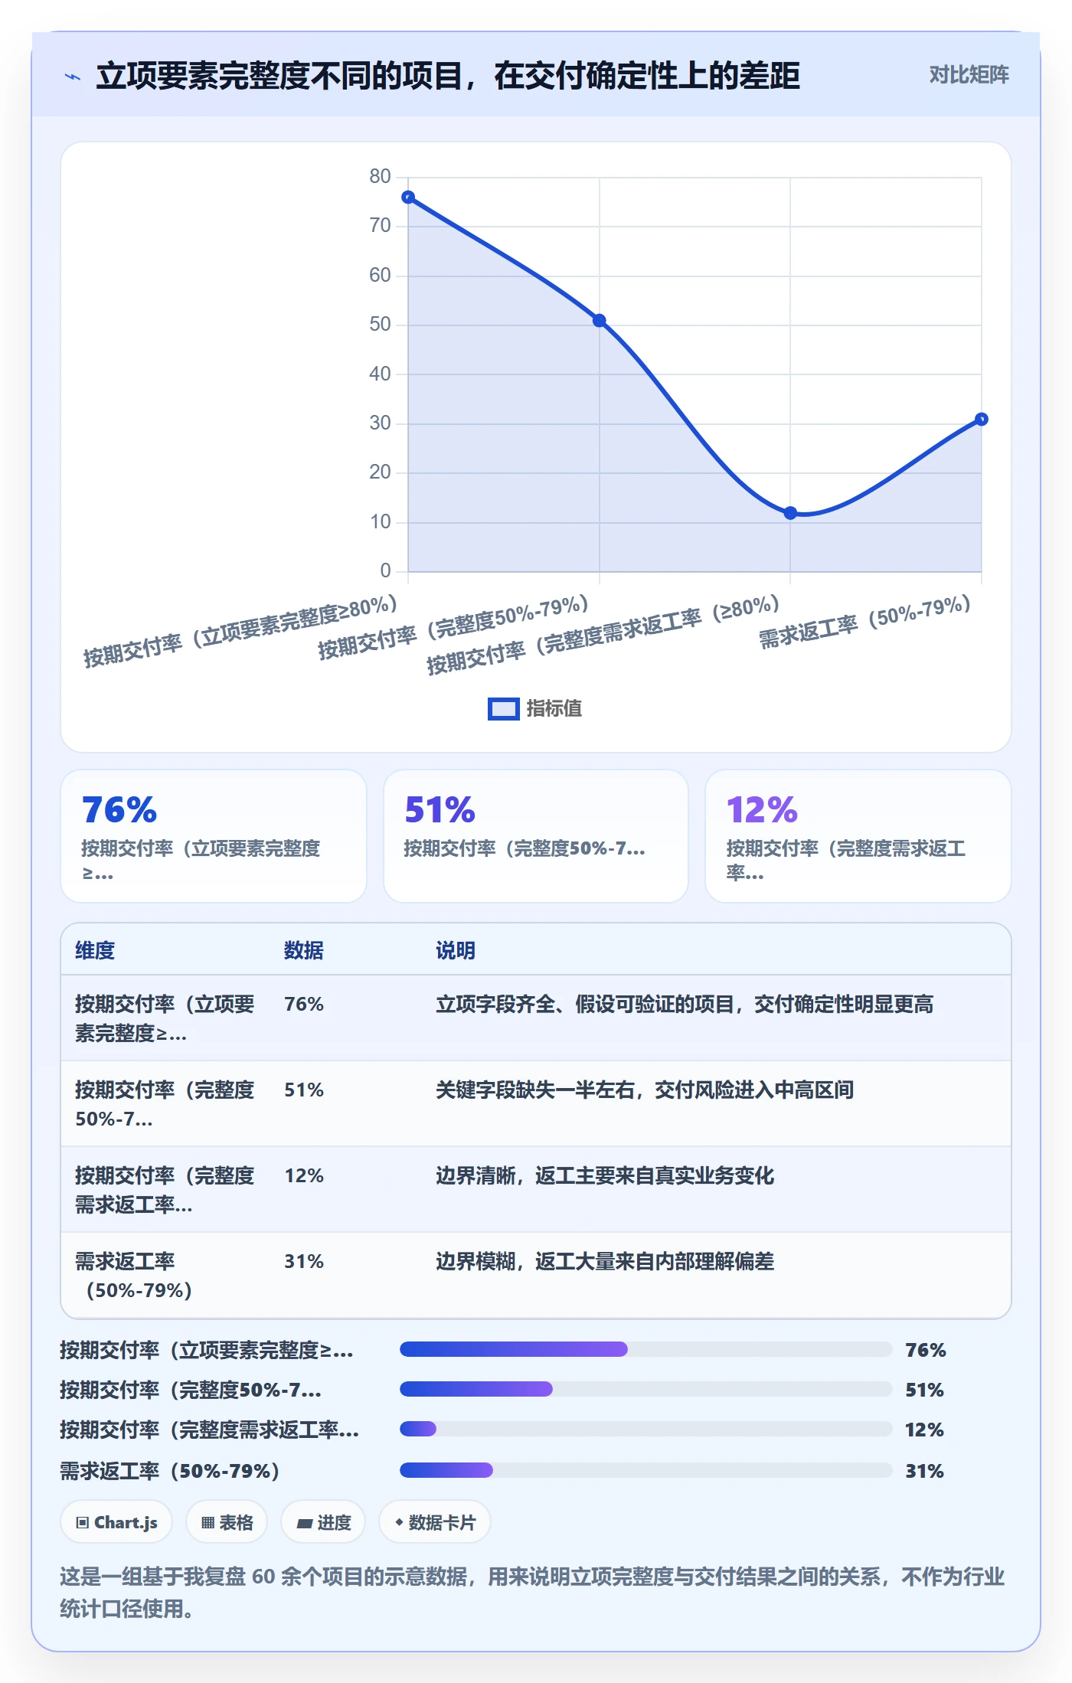Click the 76% progress bar
The image size is (1072, 1683).
(x=645, y=1349)
